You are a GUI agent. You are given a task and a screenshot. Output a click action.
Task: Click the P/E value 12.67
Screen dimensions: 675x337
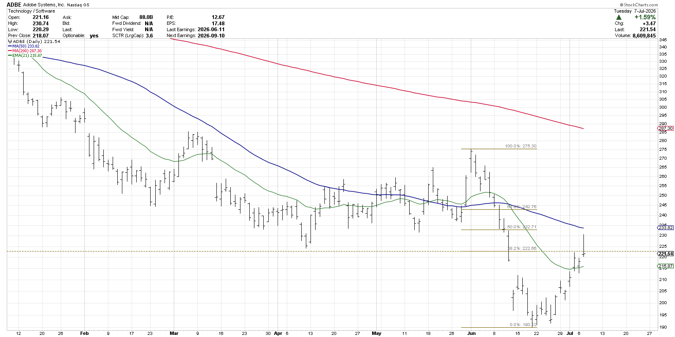(218, 17)
